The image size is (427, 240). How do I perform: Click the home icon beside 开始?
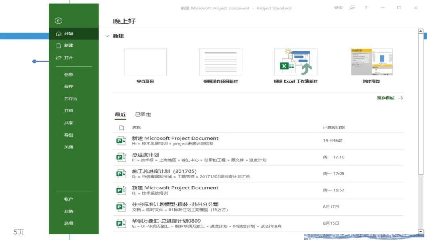(x=59, y=34)
